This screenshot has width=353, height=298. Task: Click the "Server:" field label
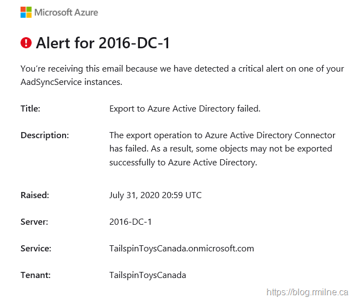[34, 222]
